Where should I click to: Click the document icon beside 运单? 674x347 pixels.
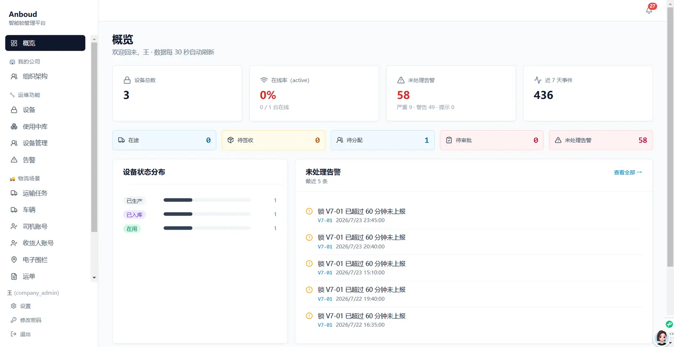point(14,276)
